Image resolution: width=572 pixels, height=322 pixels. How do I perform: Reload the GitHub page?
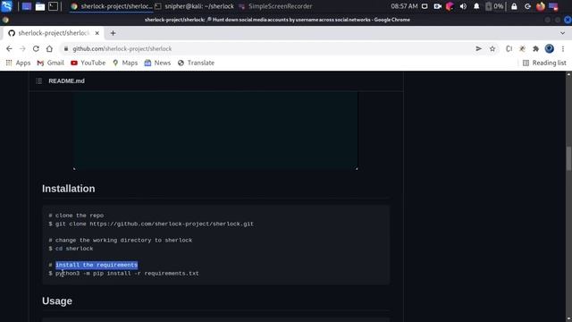36,48
